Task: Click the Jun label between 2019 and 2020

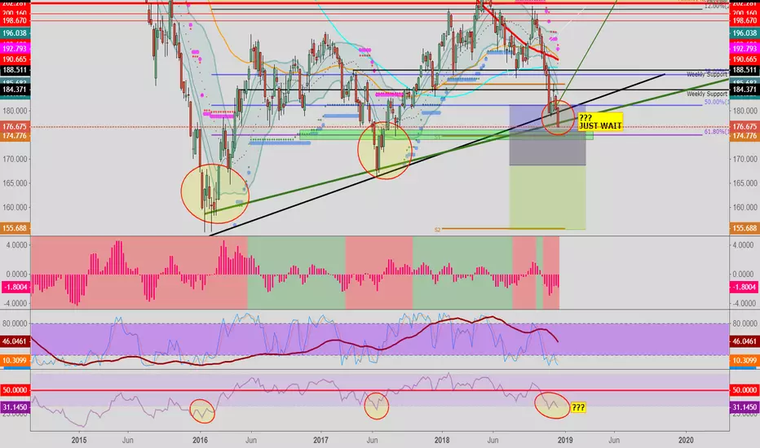Action: (x=614, y=440)
